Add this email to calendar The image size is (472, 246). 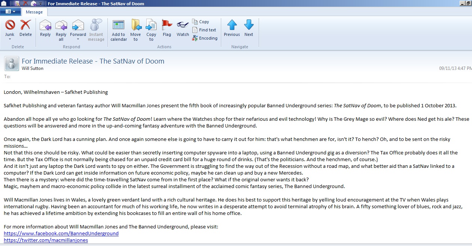pyautogui.click(x=119, y=25)
